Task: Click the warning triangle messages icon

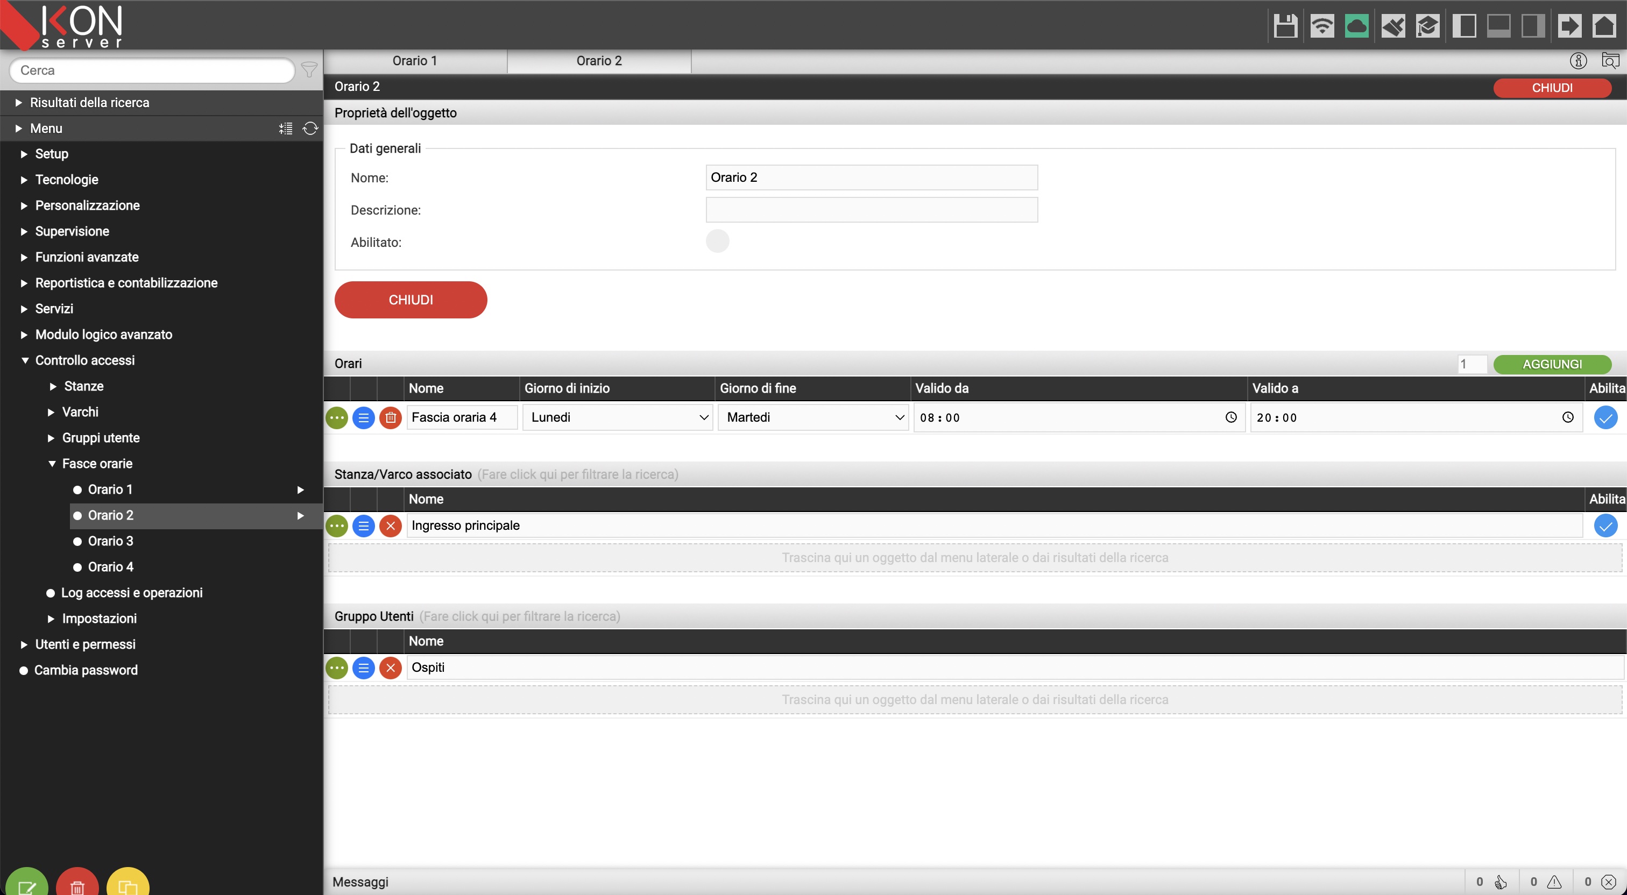Action: coord(1554,883)
